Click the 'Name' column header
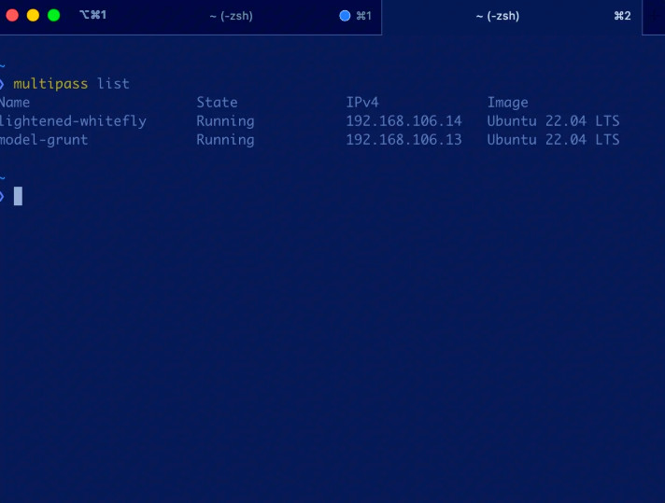Image resolution: width=665 pixels, height=503 pixels. pos(14,102)
